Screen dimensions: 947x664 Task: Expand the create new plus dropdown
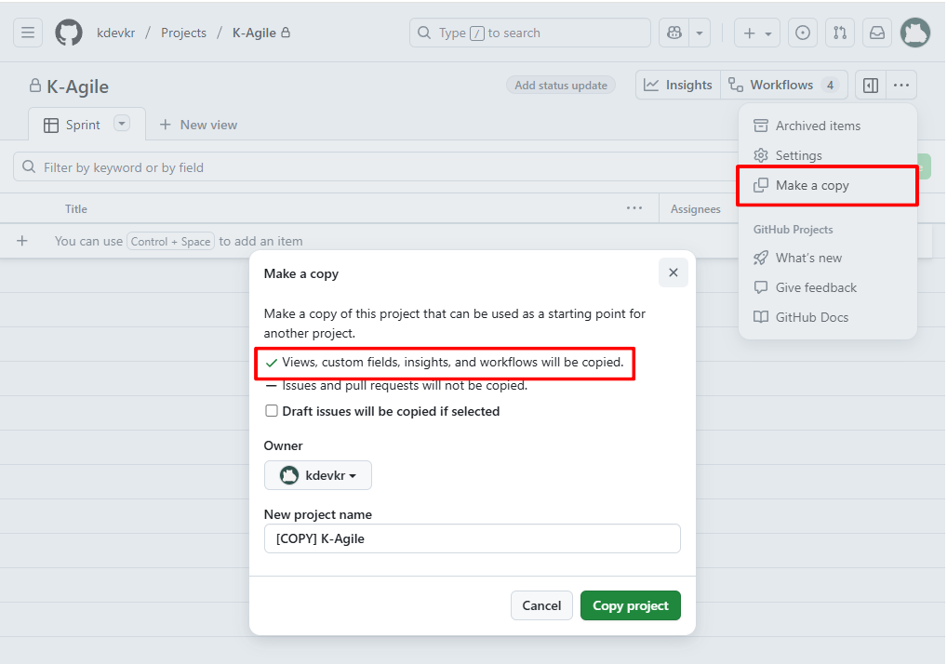coord(757,33)
